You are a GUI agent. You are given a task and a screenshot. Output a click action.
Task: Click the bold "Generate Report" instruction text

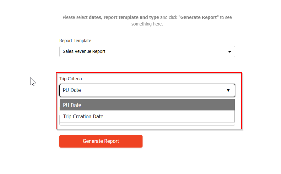[198, 17]
